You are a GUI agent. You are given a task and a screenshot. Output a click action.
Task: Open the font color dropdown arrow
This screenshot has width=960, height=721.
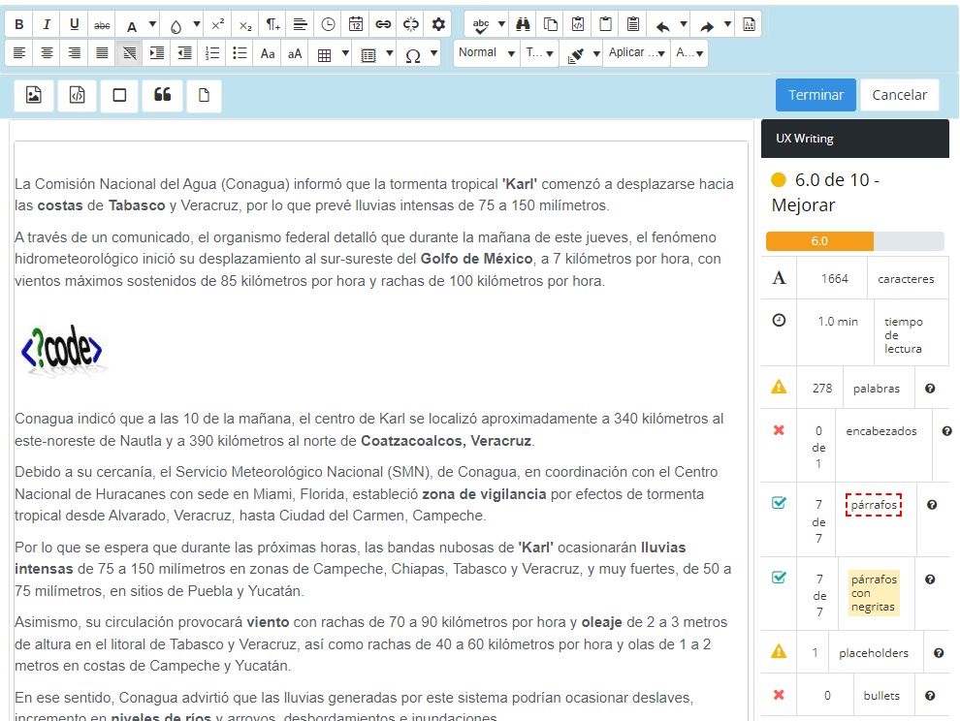tap(151, 24)
